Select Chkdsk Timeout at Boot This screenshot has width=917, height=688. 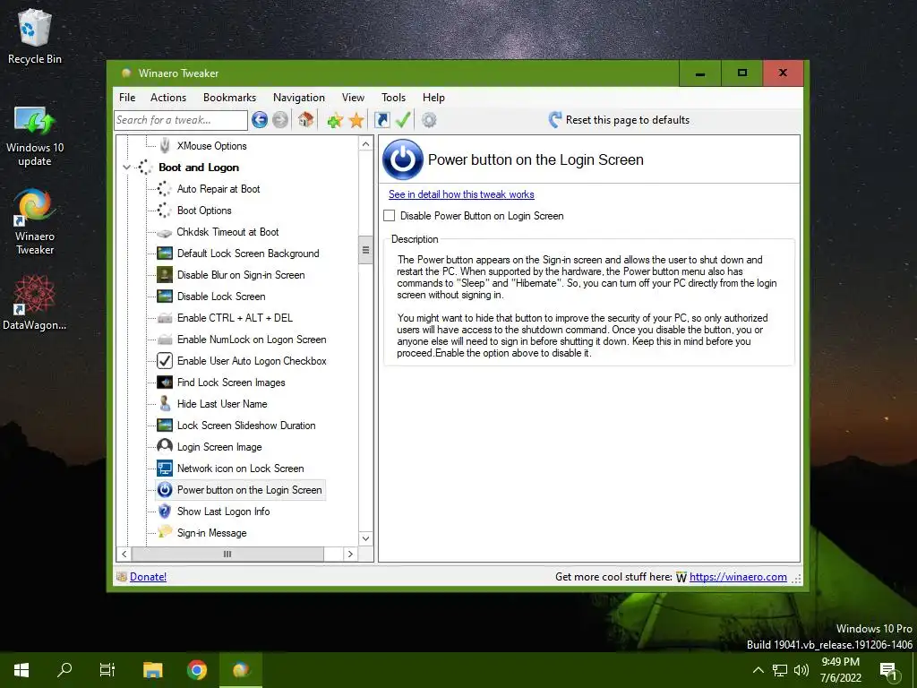tap(227, 232)
